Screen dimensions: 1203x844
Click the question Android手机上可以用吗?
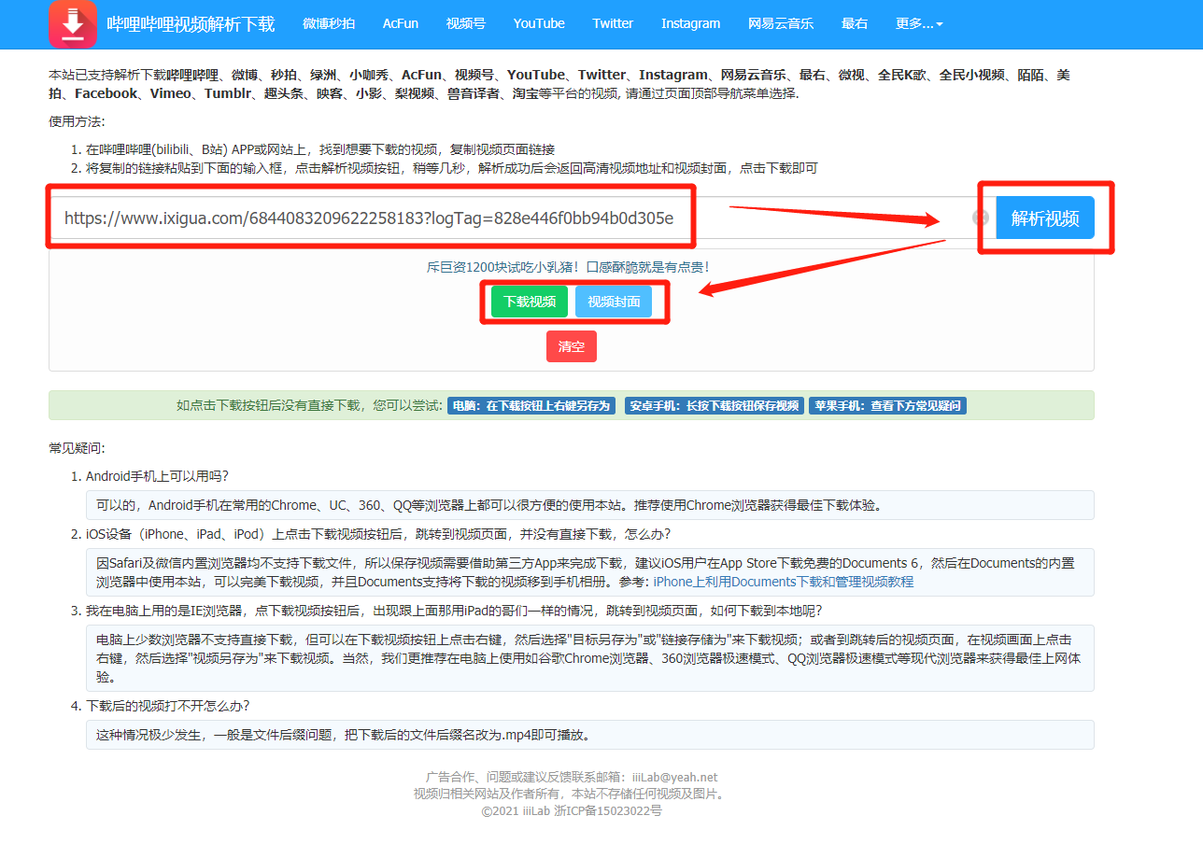158,476
